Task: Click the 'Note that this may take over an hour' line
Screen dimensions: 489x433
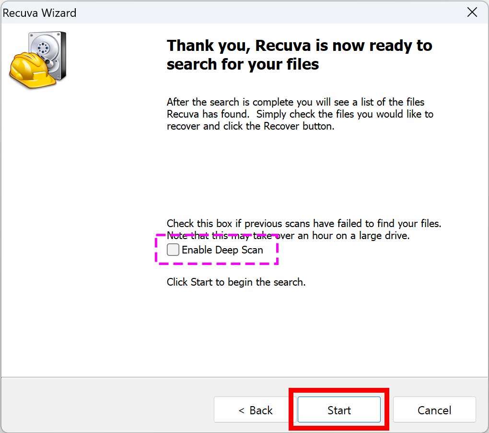Action: click(288, 235)
